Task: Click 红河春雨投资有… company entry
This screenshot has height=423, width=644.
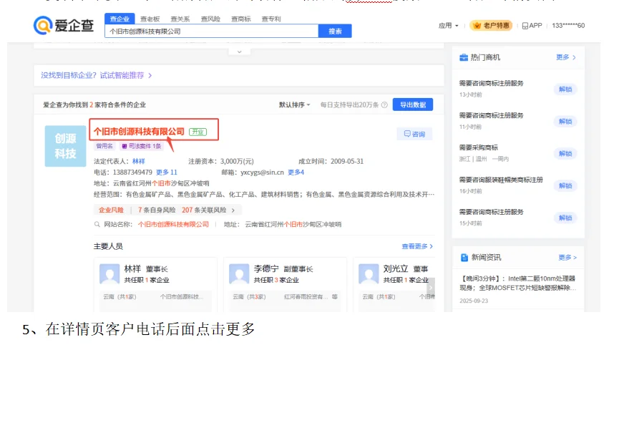Action: click(x=306, y=296)
